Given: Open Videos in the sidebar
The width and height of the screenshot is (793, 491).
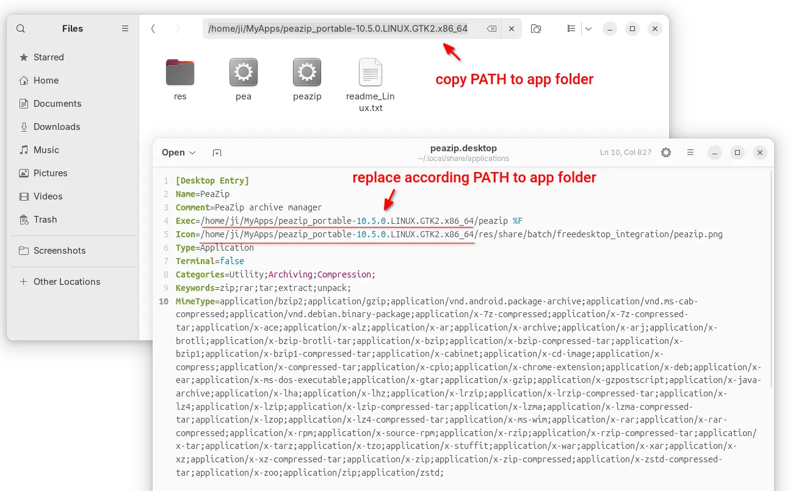Looking at the screenshot, I should (73, 196).
